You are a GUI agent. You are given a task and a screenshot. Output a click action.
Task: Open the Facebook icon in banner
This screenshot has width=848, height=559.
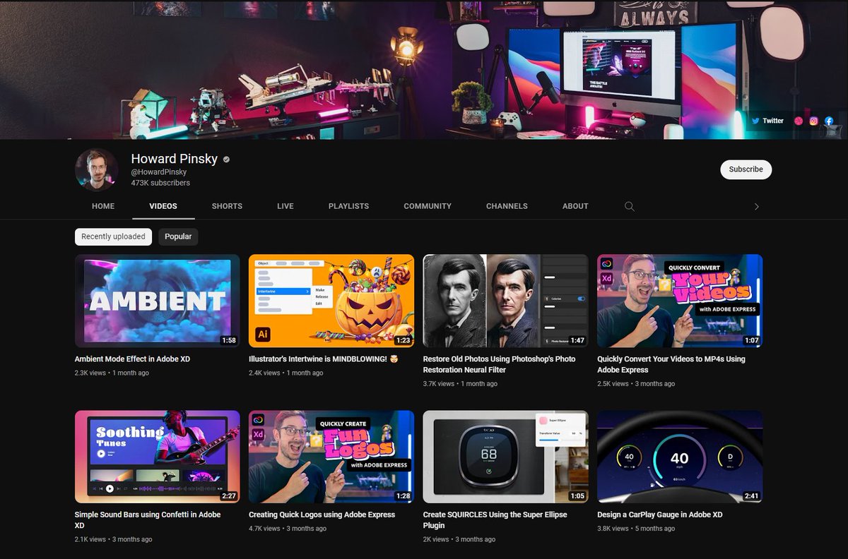click(828, 121)
